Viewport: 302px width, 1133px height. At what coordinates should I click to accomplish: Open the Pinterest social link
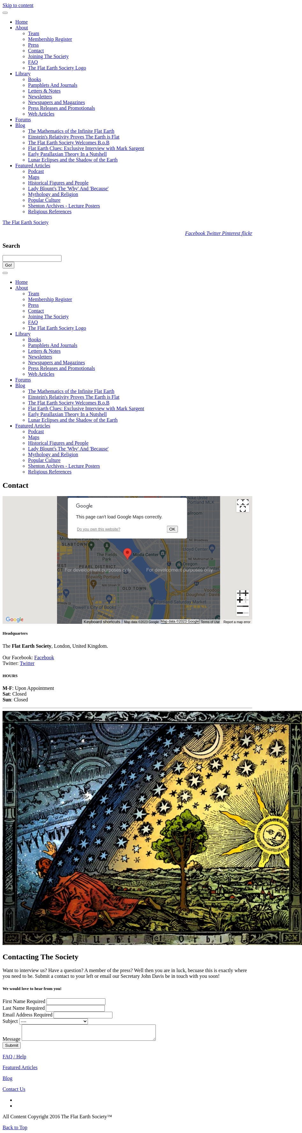[x=231, y=233]
